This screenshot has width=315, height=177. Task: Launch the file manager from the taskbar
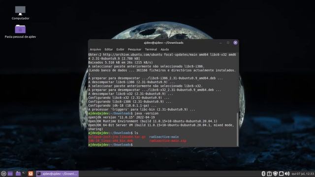pos(18,174)
